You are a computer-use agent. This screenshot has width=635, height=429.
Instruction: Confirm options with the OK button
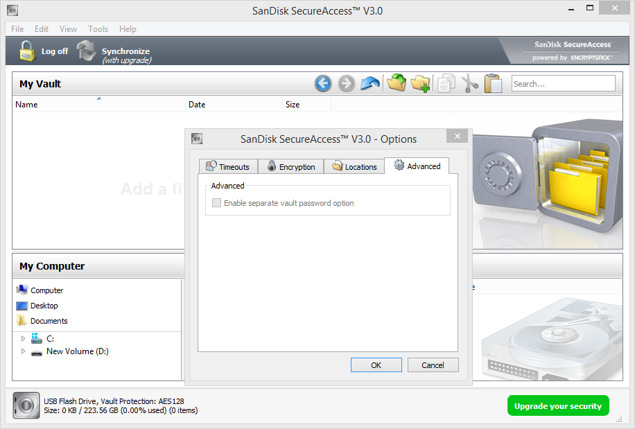376,365
